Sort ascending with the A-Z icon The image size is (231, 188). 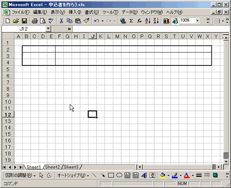(147, 21)
